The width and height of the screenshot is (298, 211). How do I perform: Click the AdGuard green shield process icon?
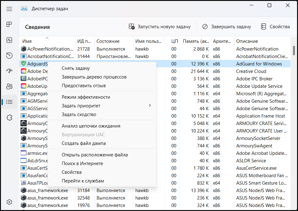(x=23, y=64)
